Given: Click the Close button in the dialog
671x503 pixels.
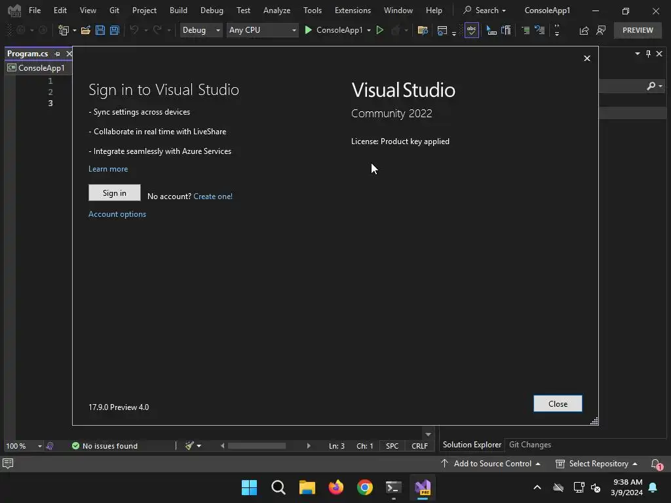Looking at the screenshot, I should pos(558,403).
